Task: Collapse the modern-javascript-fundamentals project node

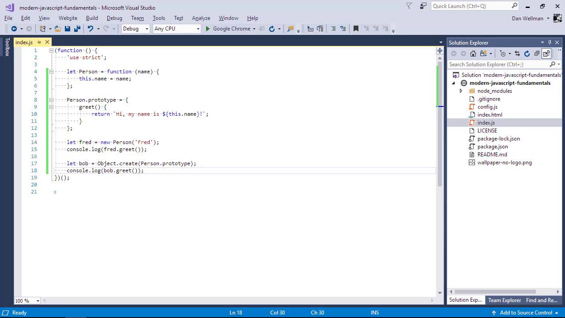Action: click(x=453, y=83)
